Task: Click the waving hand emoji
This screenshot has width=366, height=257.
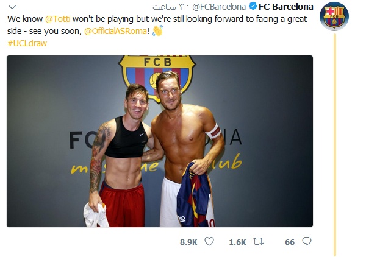Action: coord(157,30)
